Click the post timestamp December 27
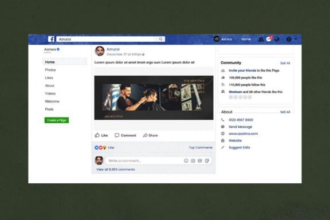 click(x=124, y=54)
